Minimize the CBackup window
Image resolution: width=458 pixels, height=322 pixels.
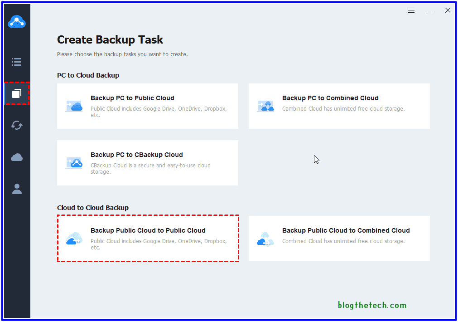429,10
